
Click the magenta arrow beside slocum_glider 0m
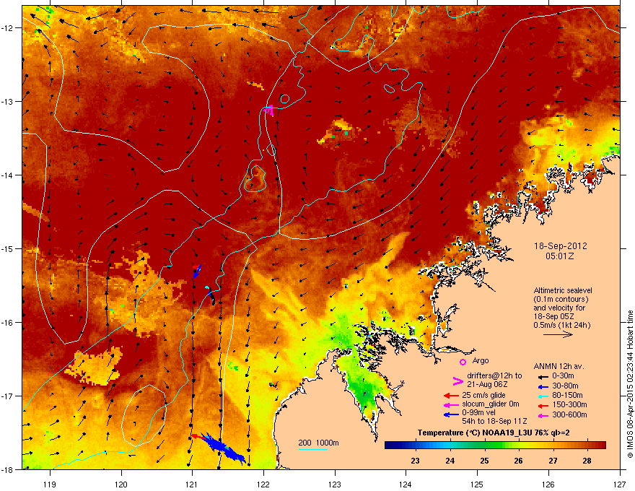(451, 404)
